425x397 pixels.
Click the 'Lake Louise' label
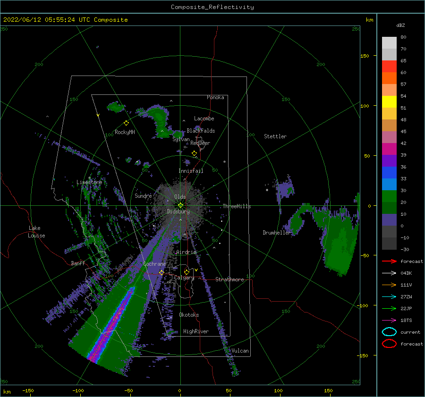36,232
